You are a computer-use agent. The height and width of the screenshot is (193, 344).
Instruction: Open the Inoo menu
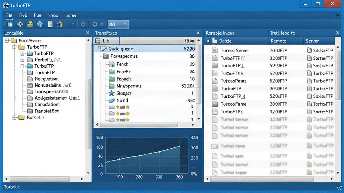click(x=54, y=15)
